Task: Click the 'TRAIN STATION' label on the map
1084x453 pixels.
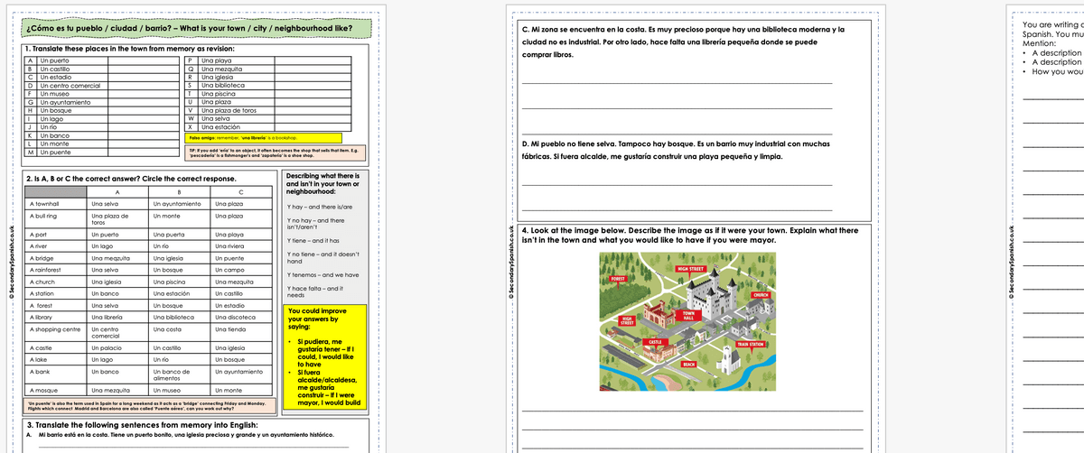Action: pyautogui.click(x=752, y=345)
